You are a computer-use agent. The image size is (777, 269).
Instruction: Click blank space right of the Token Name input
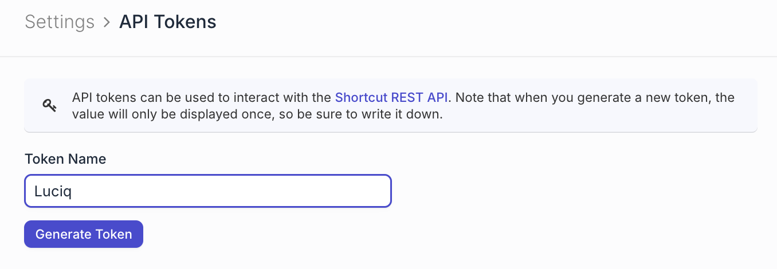(573, 191)
